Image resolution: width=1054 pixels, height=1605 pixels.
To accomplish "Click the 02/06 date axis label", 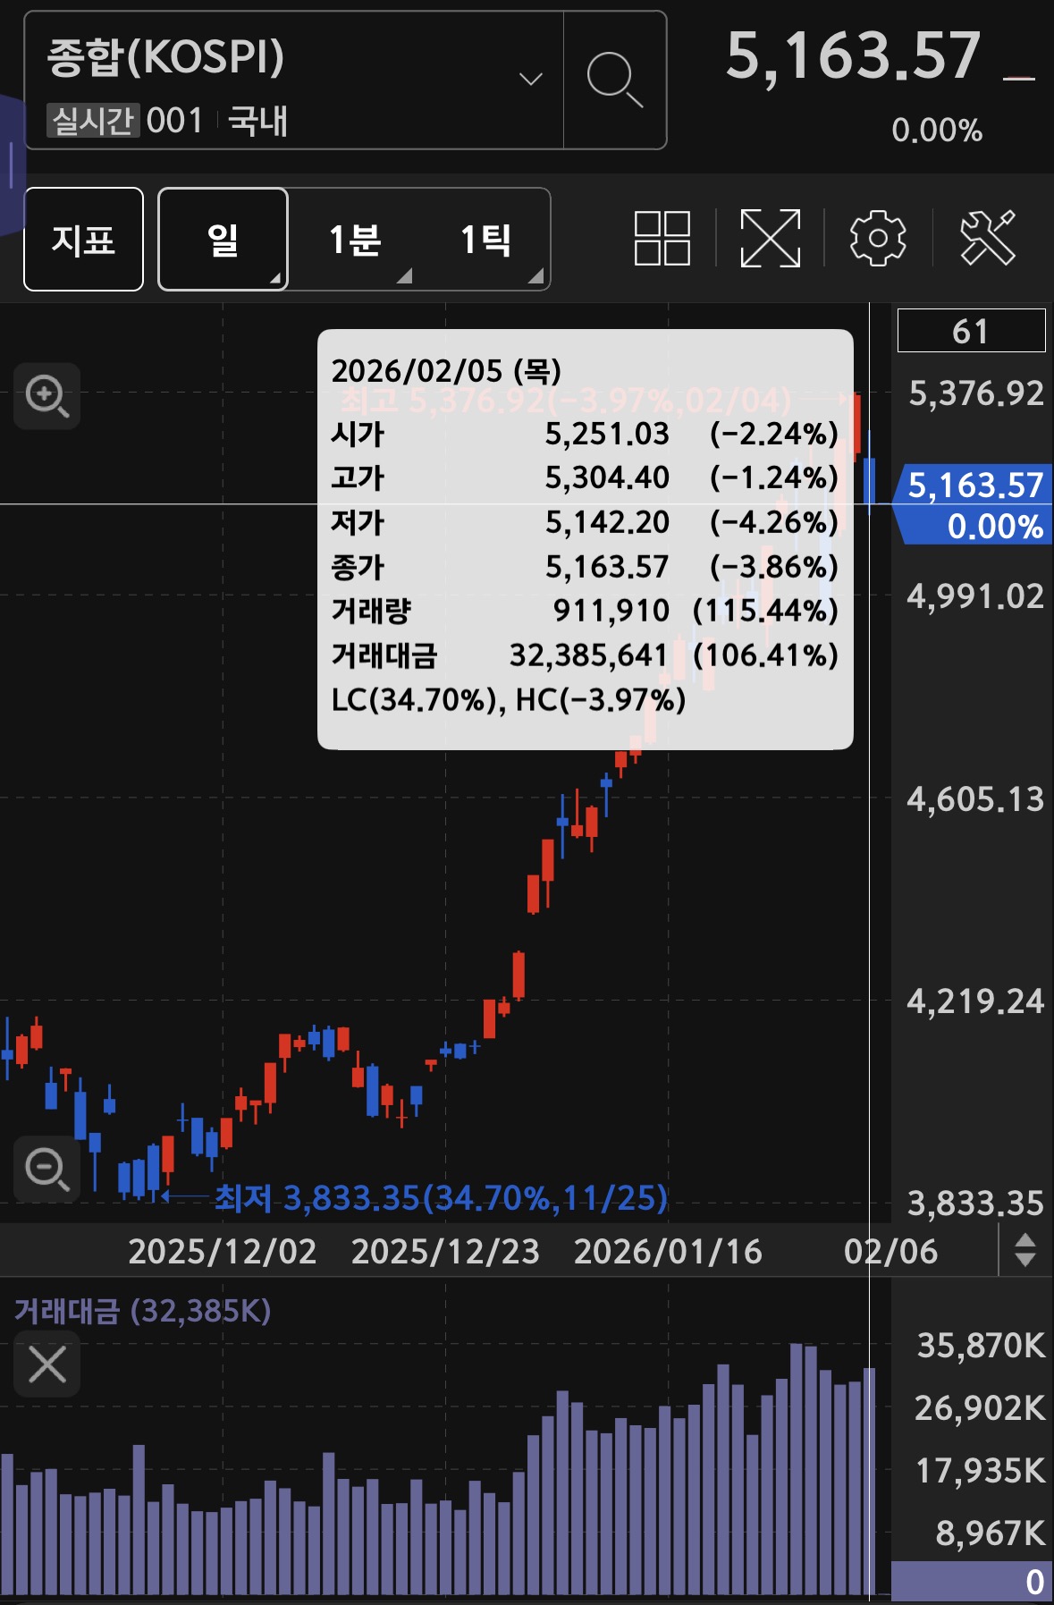I will pyautogui.click(x=890, y=1251).
